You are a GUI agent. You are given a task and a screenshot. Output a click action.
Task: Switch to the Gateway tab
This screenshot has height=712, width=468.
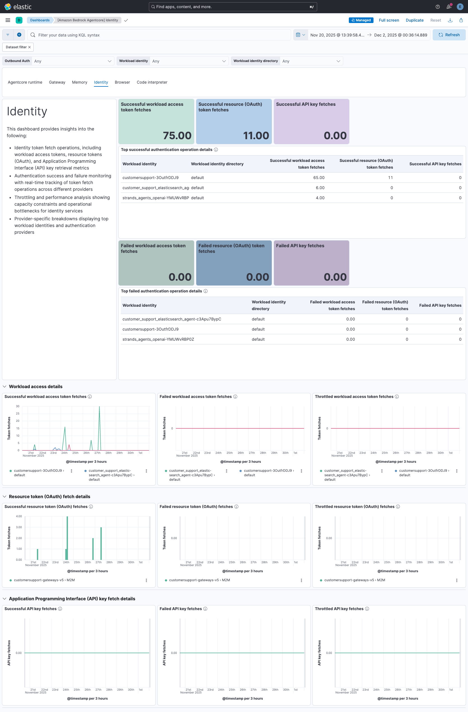[x=57, y=82]
